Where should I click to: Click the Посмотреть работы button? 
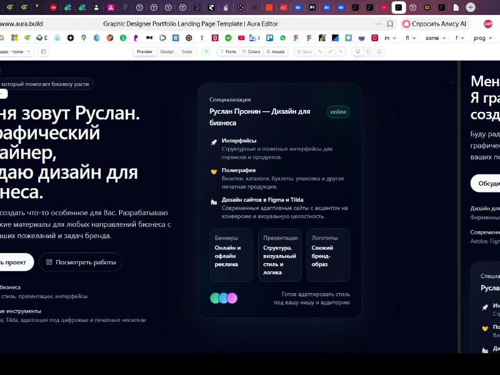point(81,262)
